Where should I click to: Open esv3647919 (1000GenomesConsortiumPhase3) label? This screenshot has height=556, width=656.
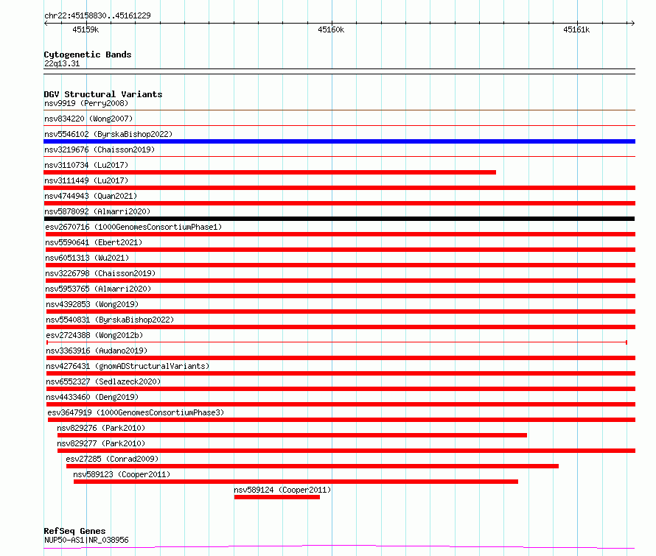pyautogui.click(x=136, y=412)
